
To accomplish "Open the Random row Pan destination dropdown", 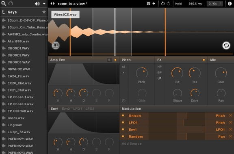I will tap(221, 137).
